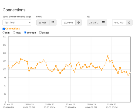Select the min radio button

[x=4, y=32]
